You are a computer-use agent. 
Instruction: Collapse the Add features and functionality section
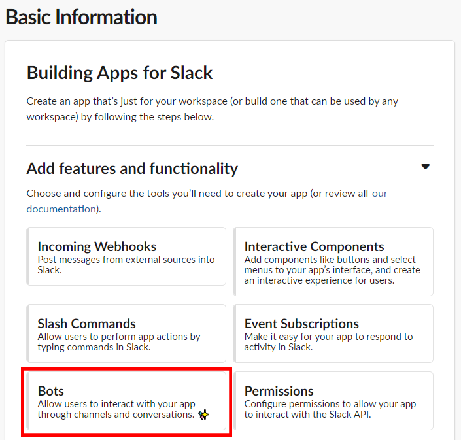point(426,167)
